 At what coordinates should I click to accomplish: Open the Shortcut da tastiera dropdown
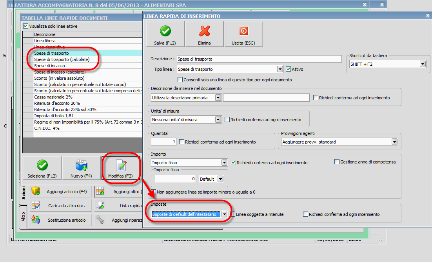tap(423, 64)
